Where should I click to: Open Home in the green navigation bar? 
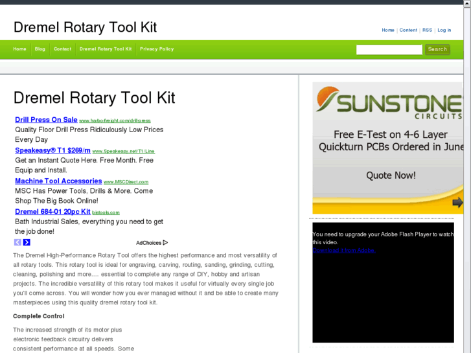coord(19,49)
